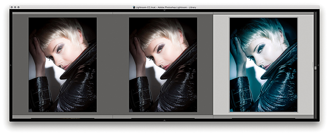
Task: Show the top Module Picker panel arrow
Action: tap(164, 11)
